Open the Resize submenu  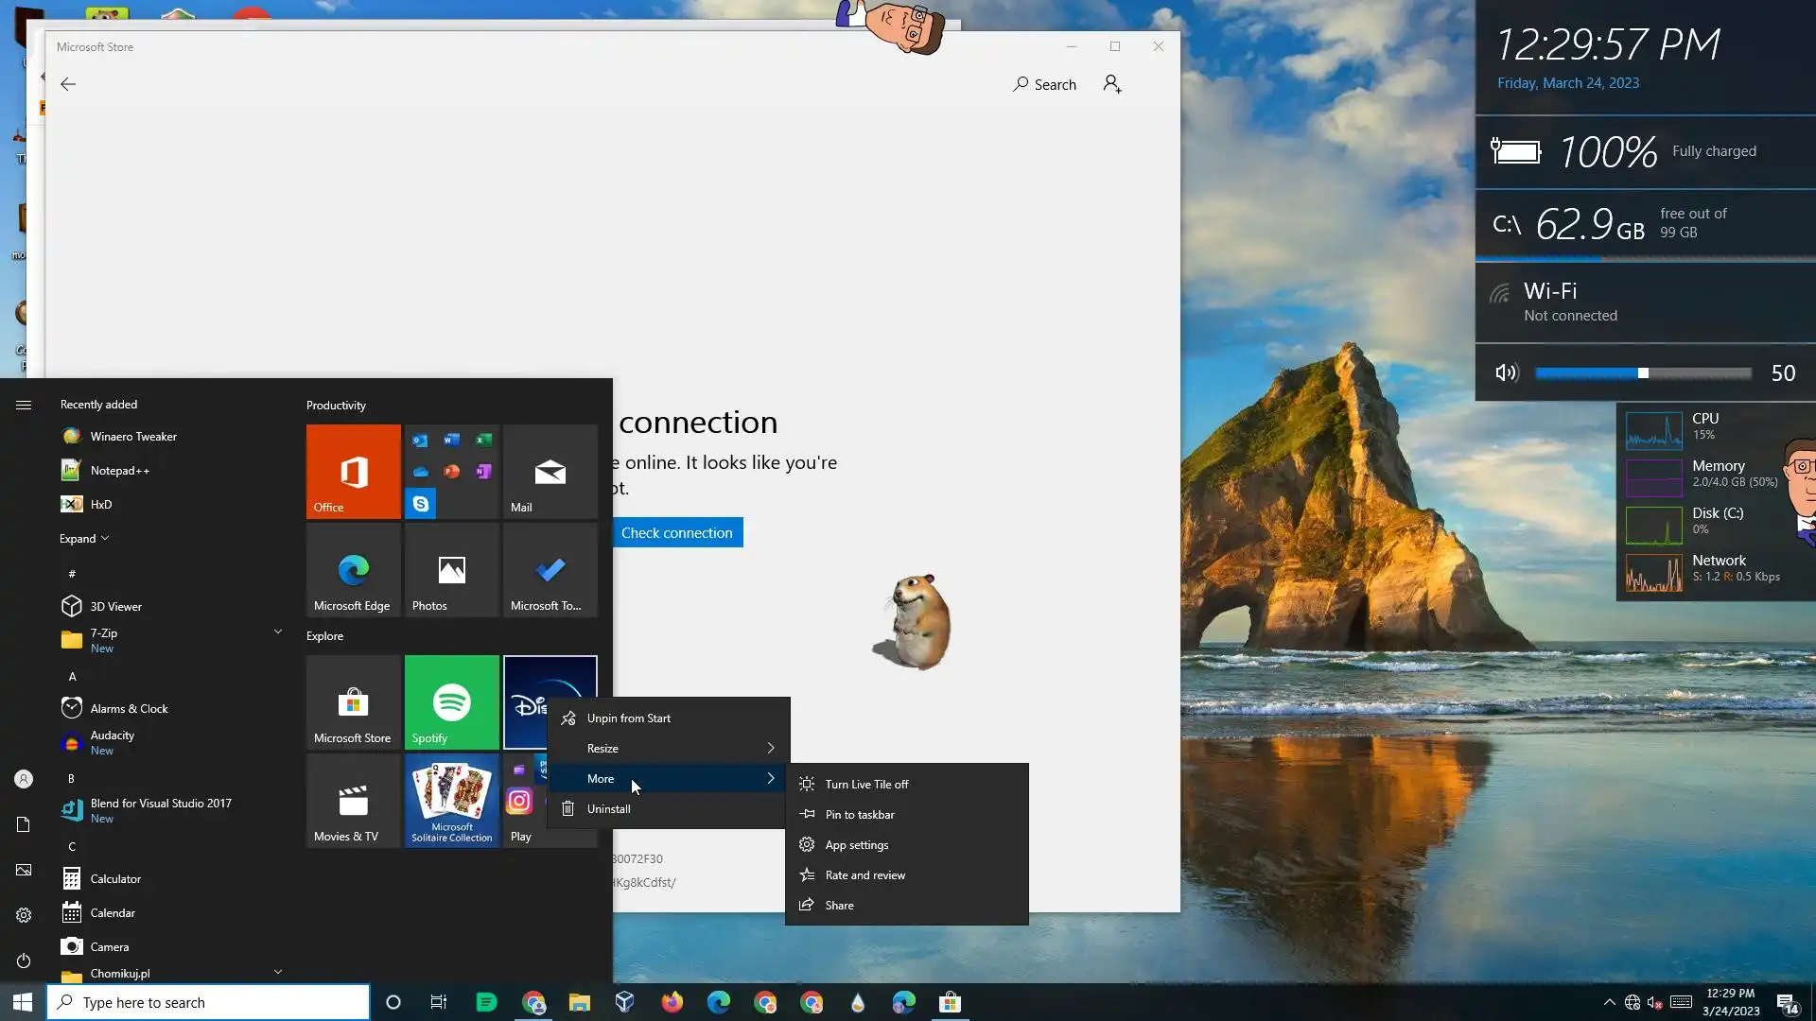[x=670, y=748]
